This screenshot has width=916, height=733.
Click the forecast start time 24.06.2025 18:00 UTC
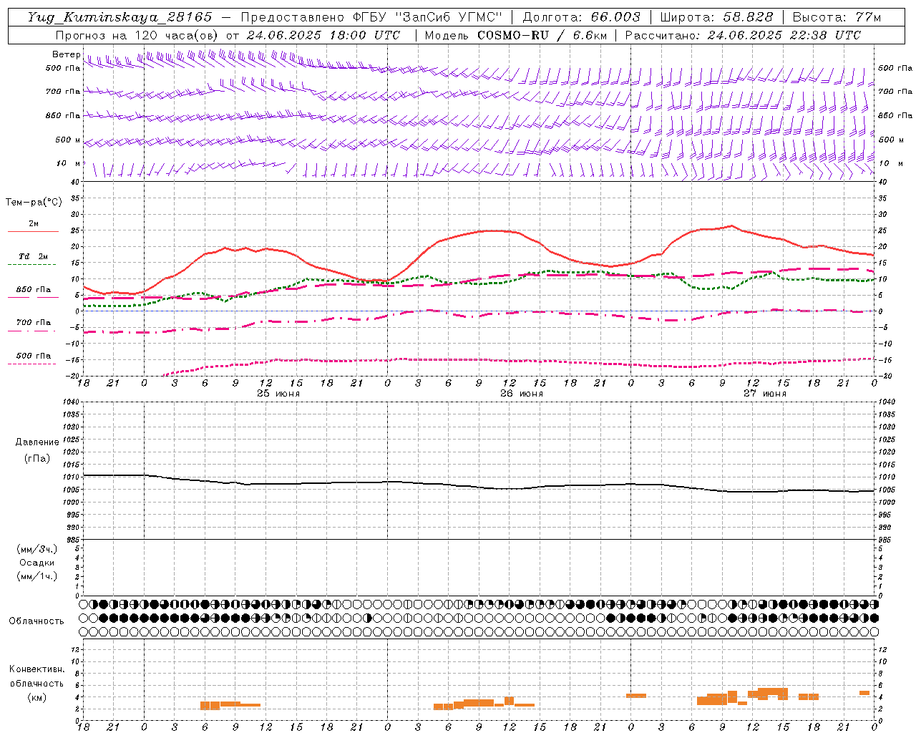323,35
